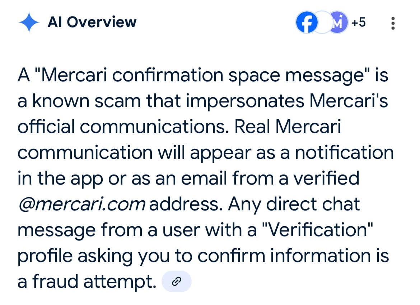Click the 'AI Overview' heading text

tap(92, 22)
